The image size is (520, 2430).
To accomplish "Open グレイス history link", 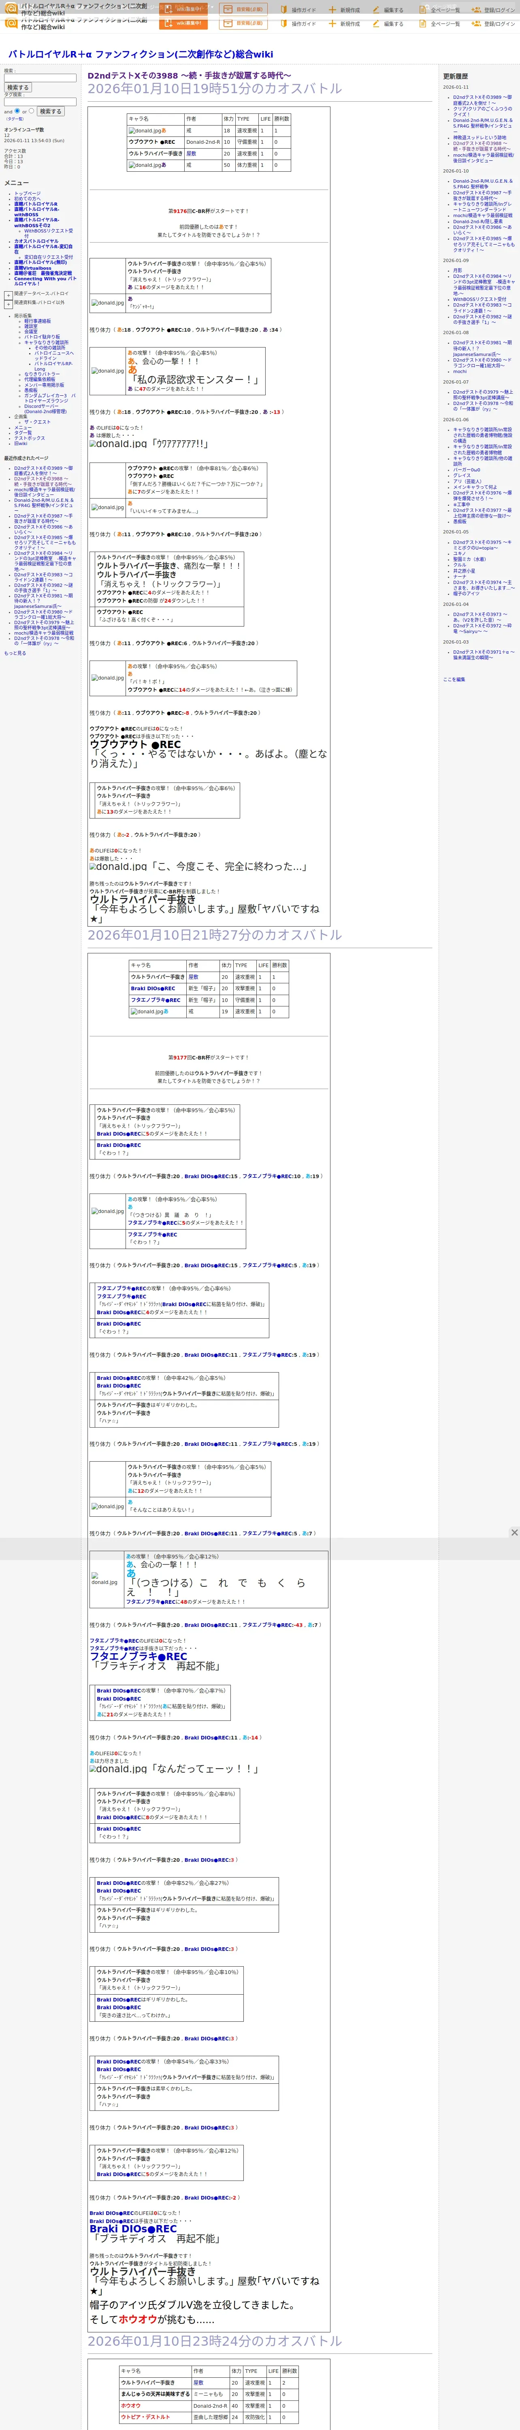I will pos(462,475).
